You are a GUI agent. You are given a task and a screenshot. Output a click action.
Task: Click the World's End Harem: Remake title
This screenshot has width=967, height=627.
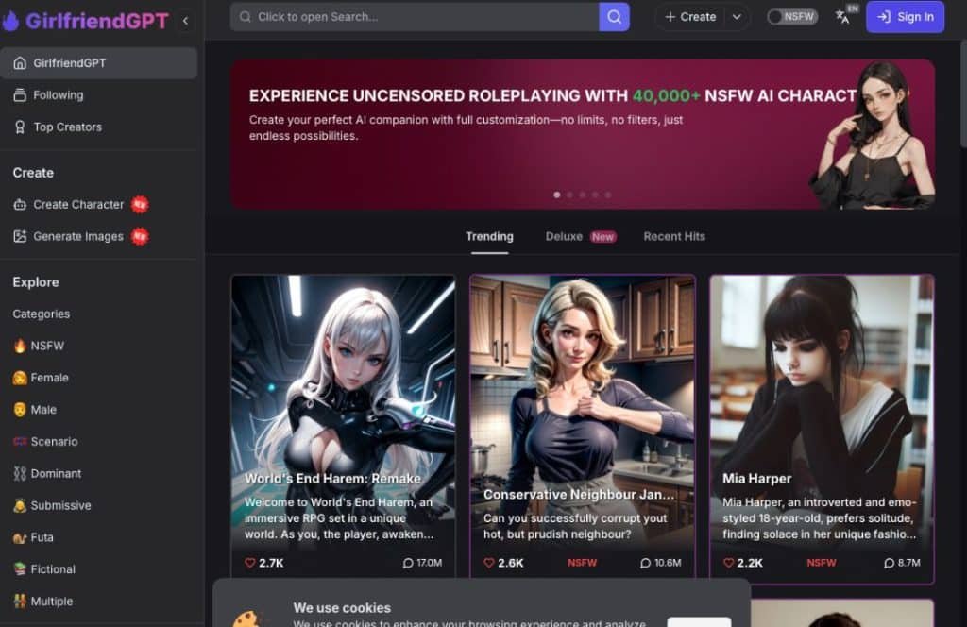click(x=332, y=479)
